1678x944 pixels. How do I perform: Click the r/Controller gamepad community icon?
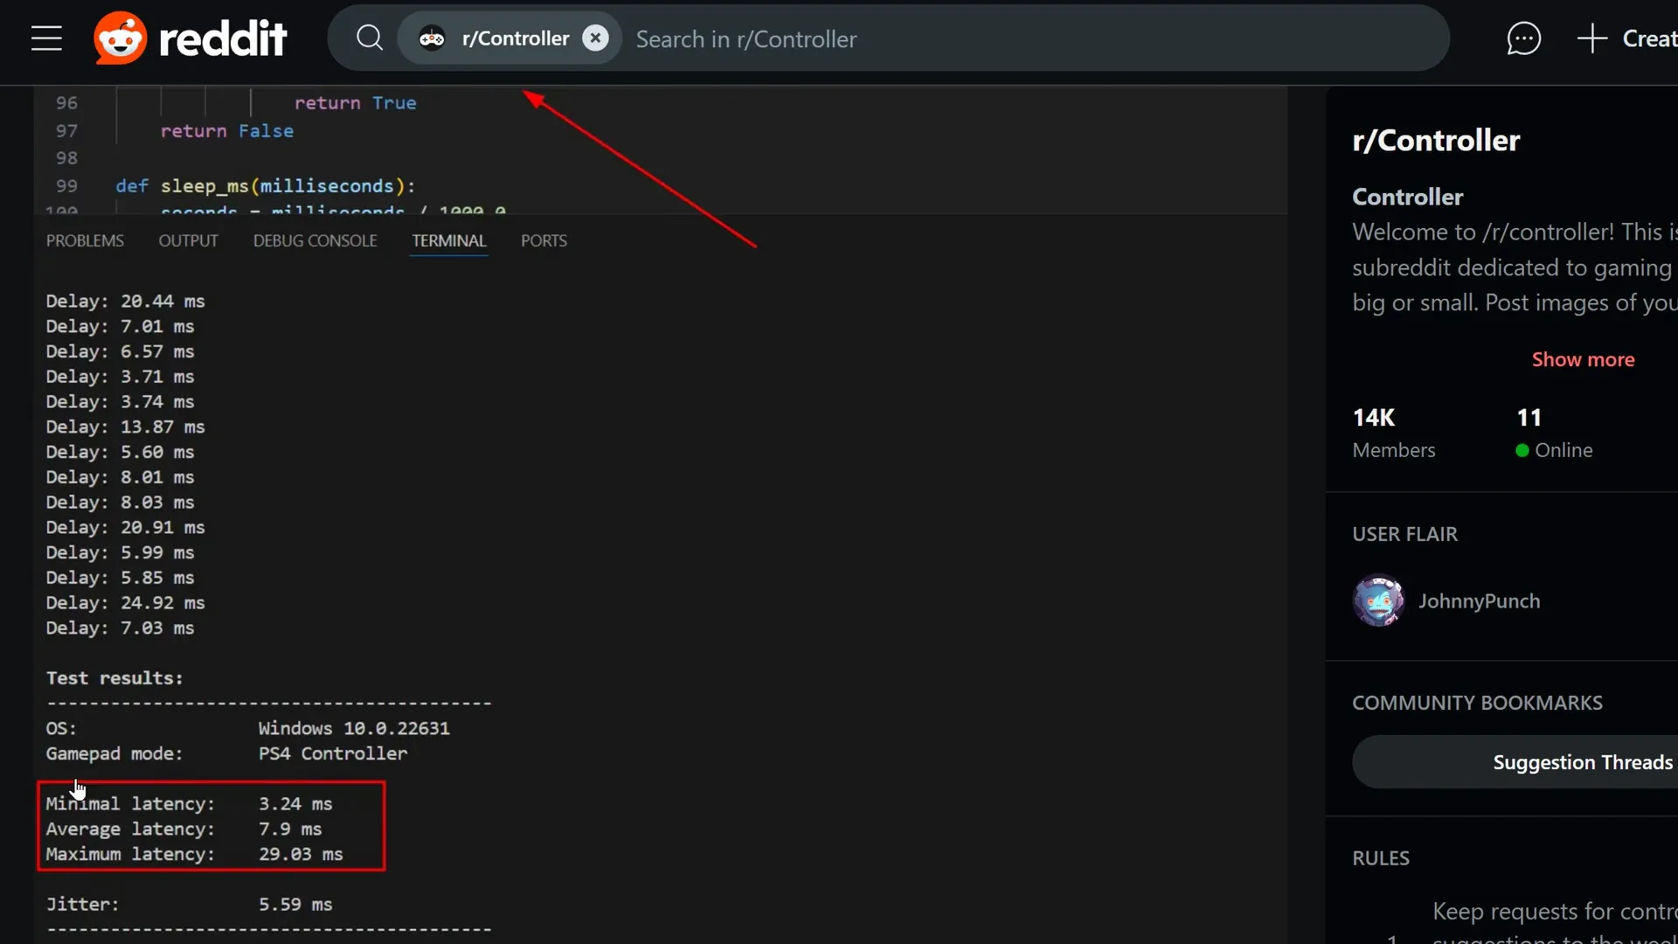coord(432,38)
